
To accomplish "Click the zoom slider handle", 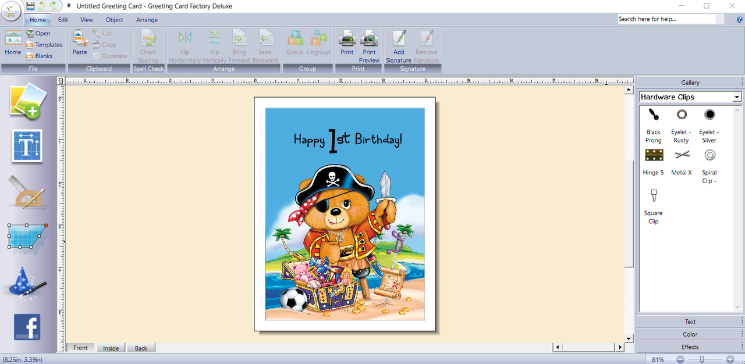I will (x=703, y=359).
